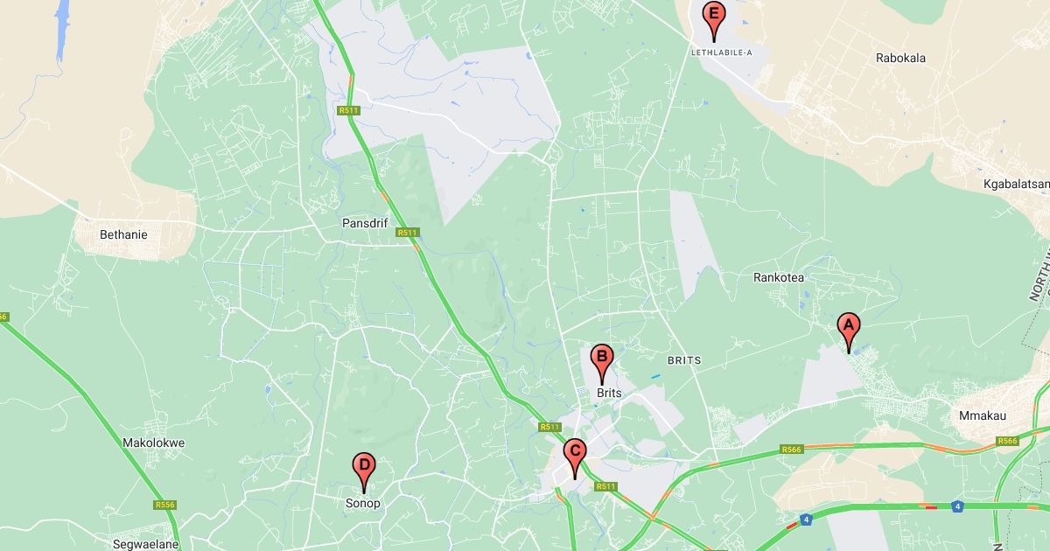Click the Bethanie town label
This screenshot has height=551, width=1050.
pos(123,234)
